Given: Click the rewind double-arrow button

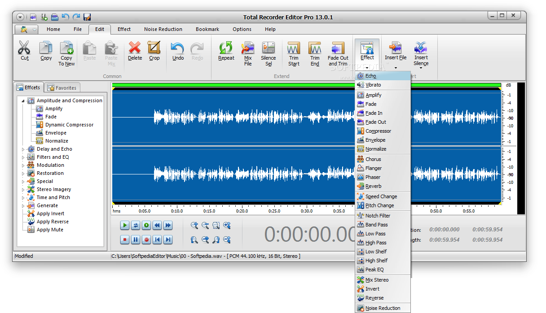Looking at the screenshot, I should [x=157, y=225].
